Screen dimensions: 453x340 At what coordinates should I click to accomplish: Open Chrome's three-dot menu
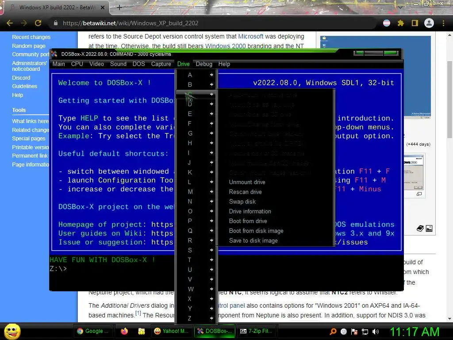[443, 23]
